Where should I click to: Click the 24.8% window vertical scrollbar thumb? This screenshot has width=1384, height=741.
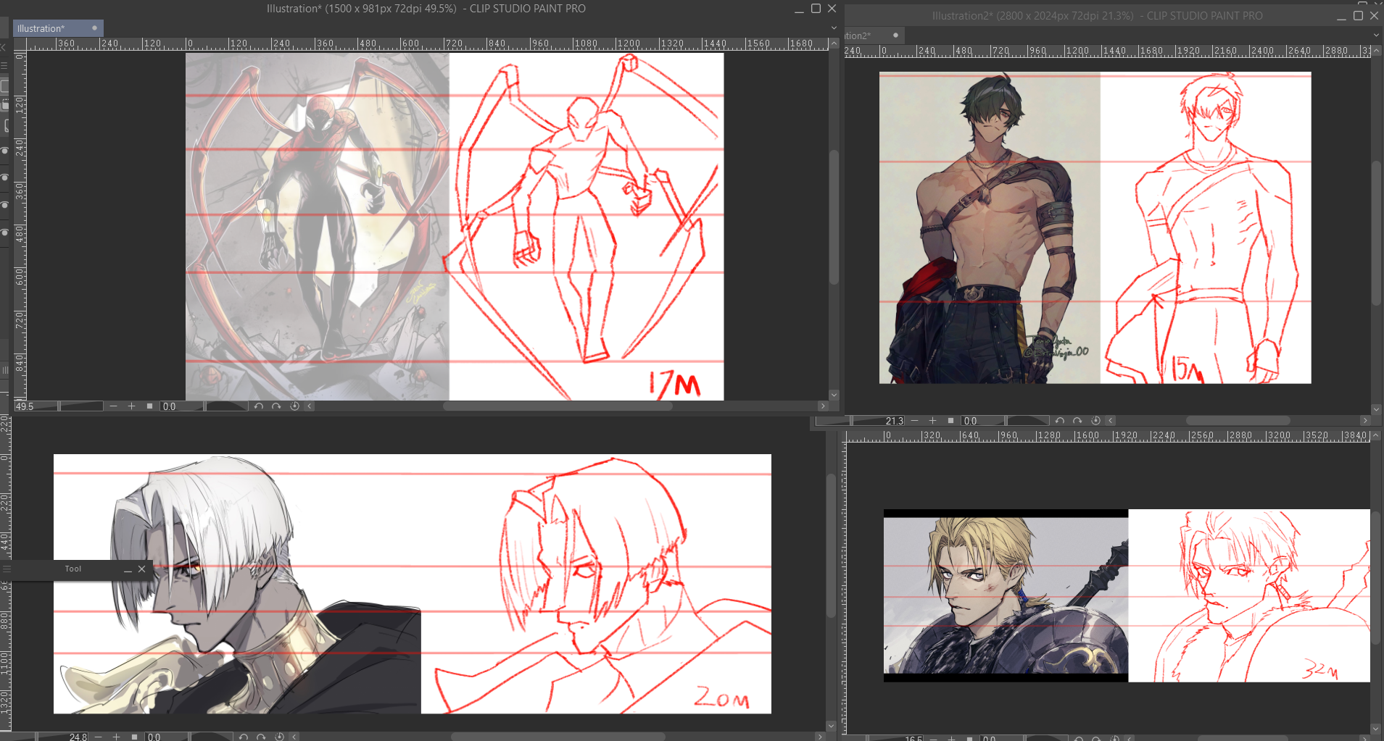point(831,545)
